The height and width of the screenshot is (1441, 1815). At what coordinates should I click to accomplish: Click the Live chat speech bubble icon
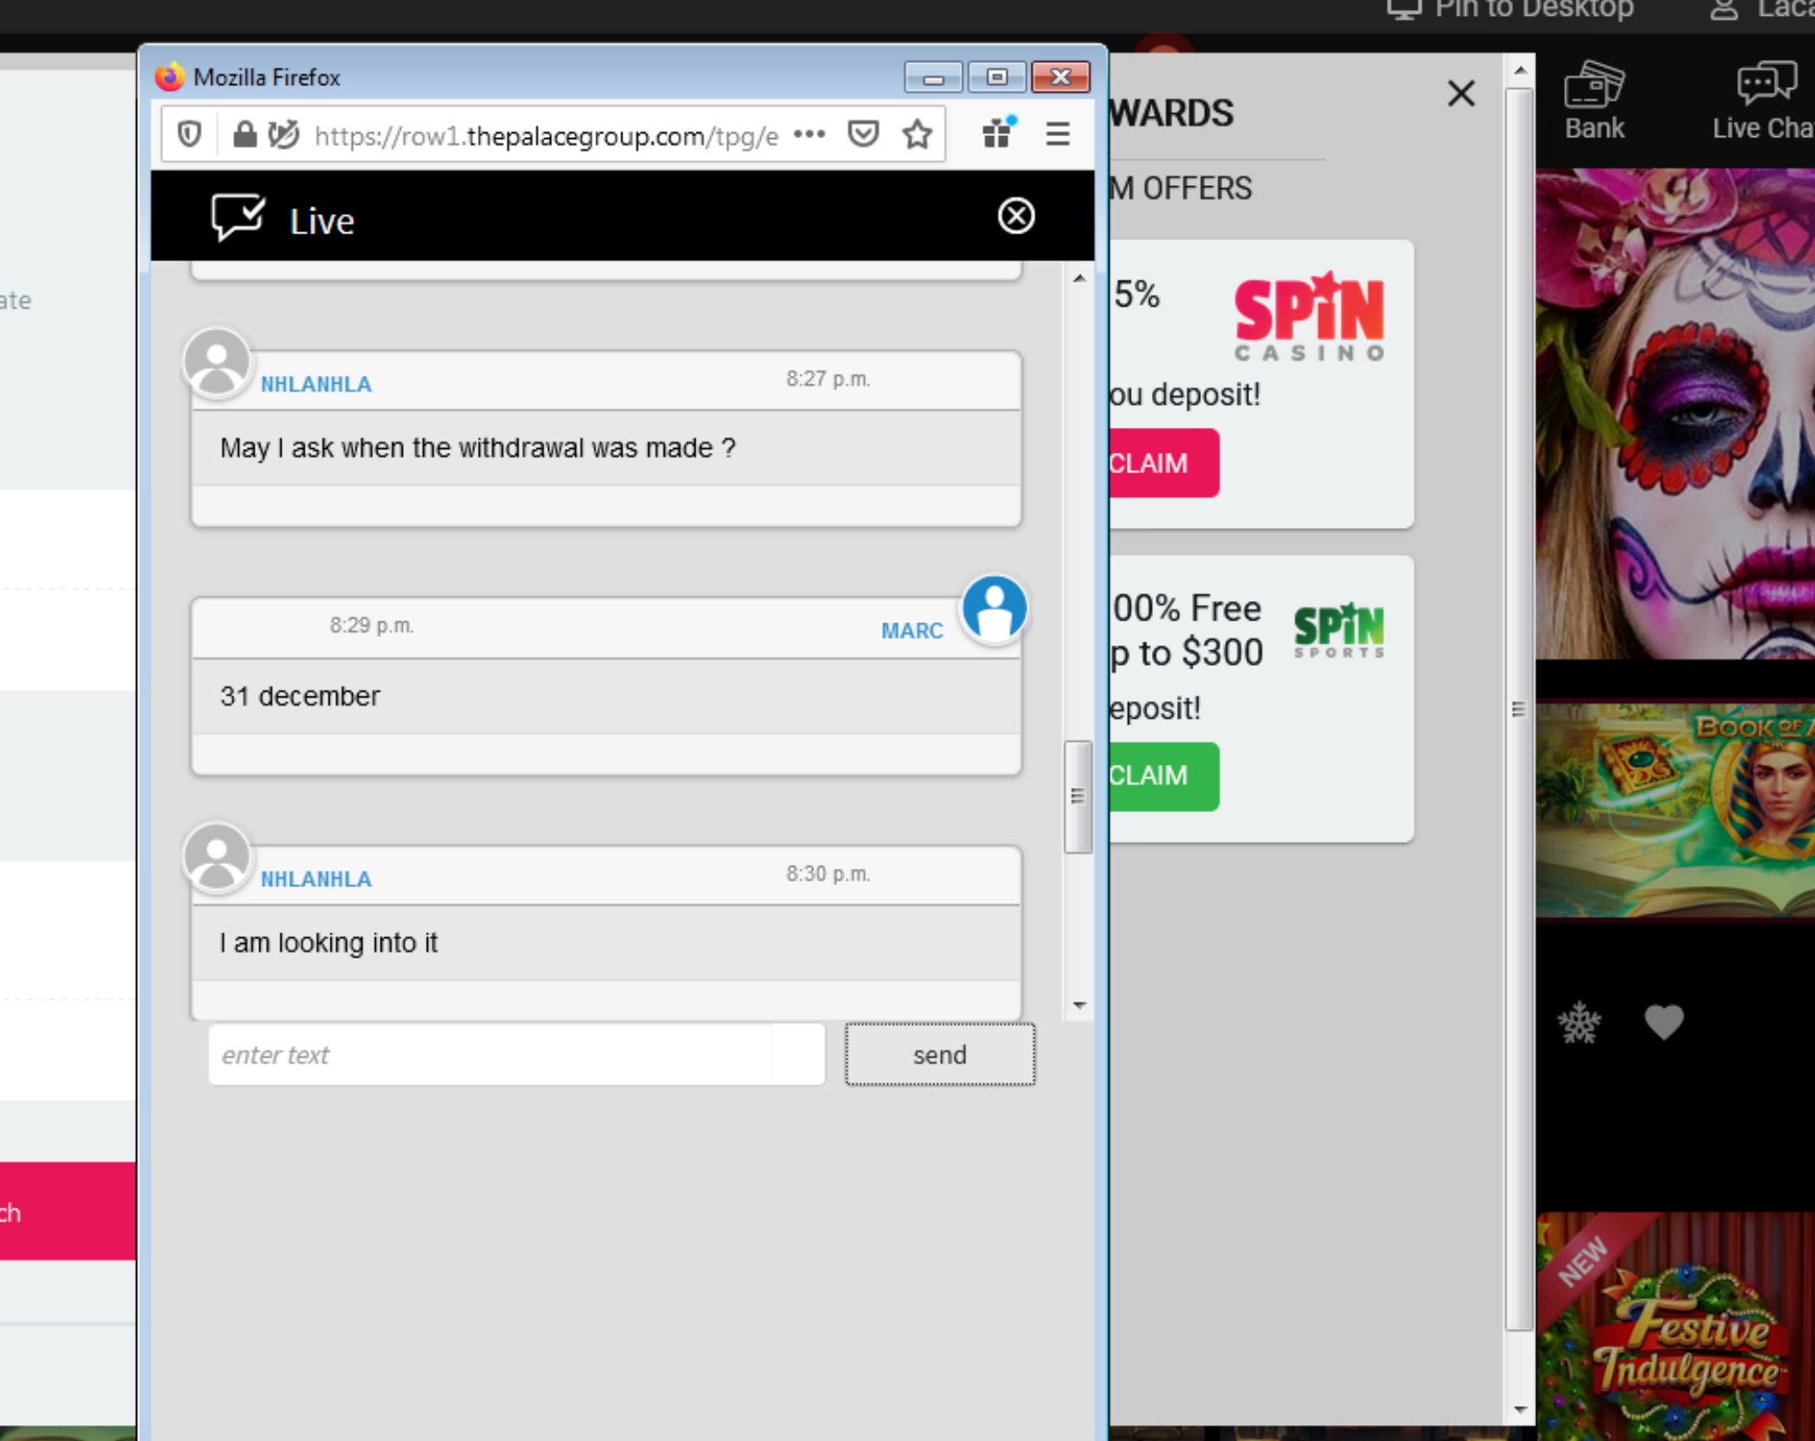tap(238, 218)
